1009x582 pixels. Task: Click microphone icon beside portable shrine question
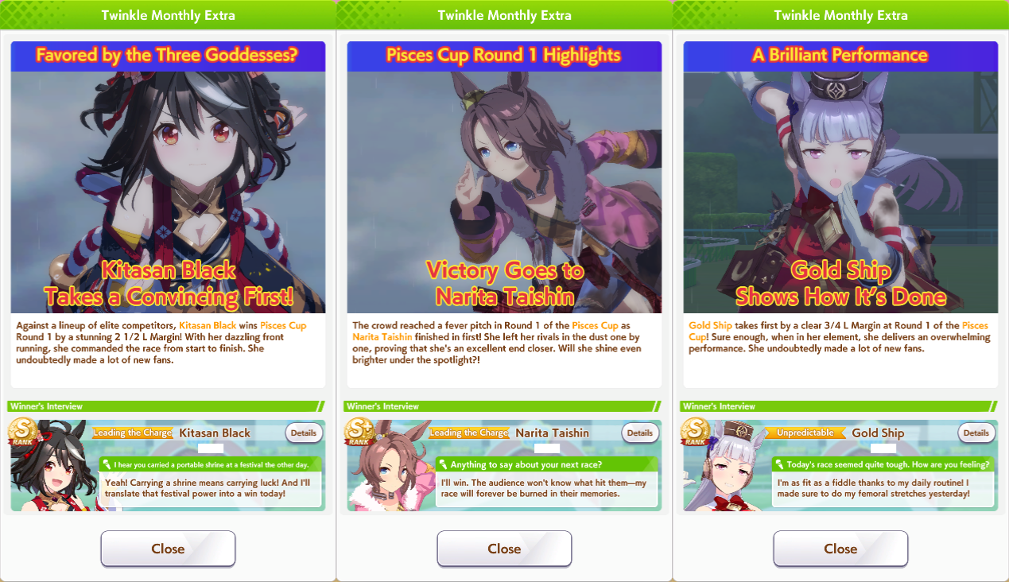(x=107, y=464)
